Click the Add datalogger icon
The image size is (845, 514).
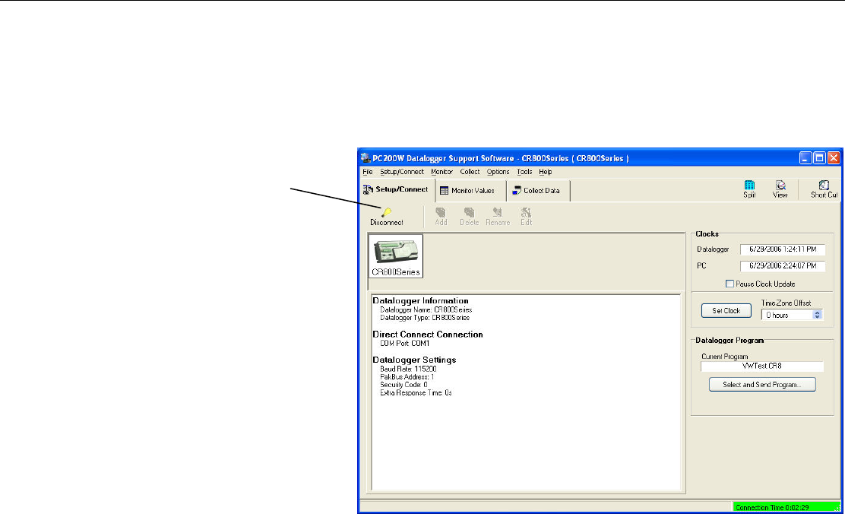tap(441, 212)
